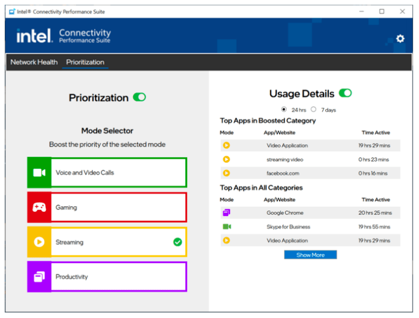Open the Prioritization tab
This screenshot has height=318, width=419.
pyautogui.click(x=85, y=62)
